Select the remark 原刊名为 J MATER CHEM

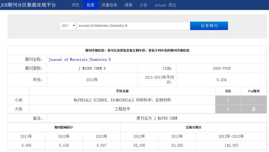[x=157, y=118]
